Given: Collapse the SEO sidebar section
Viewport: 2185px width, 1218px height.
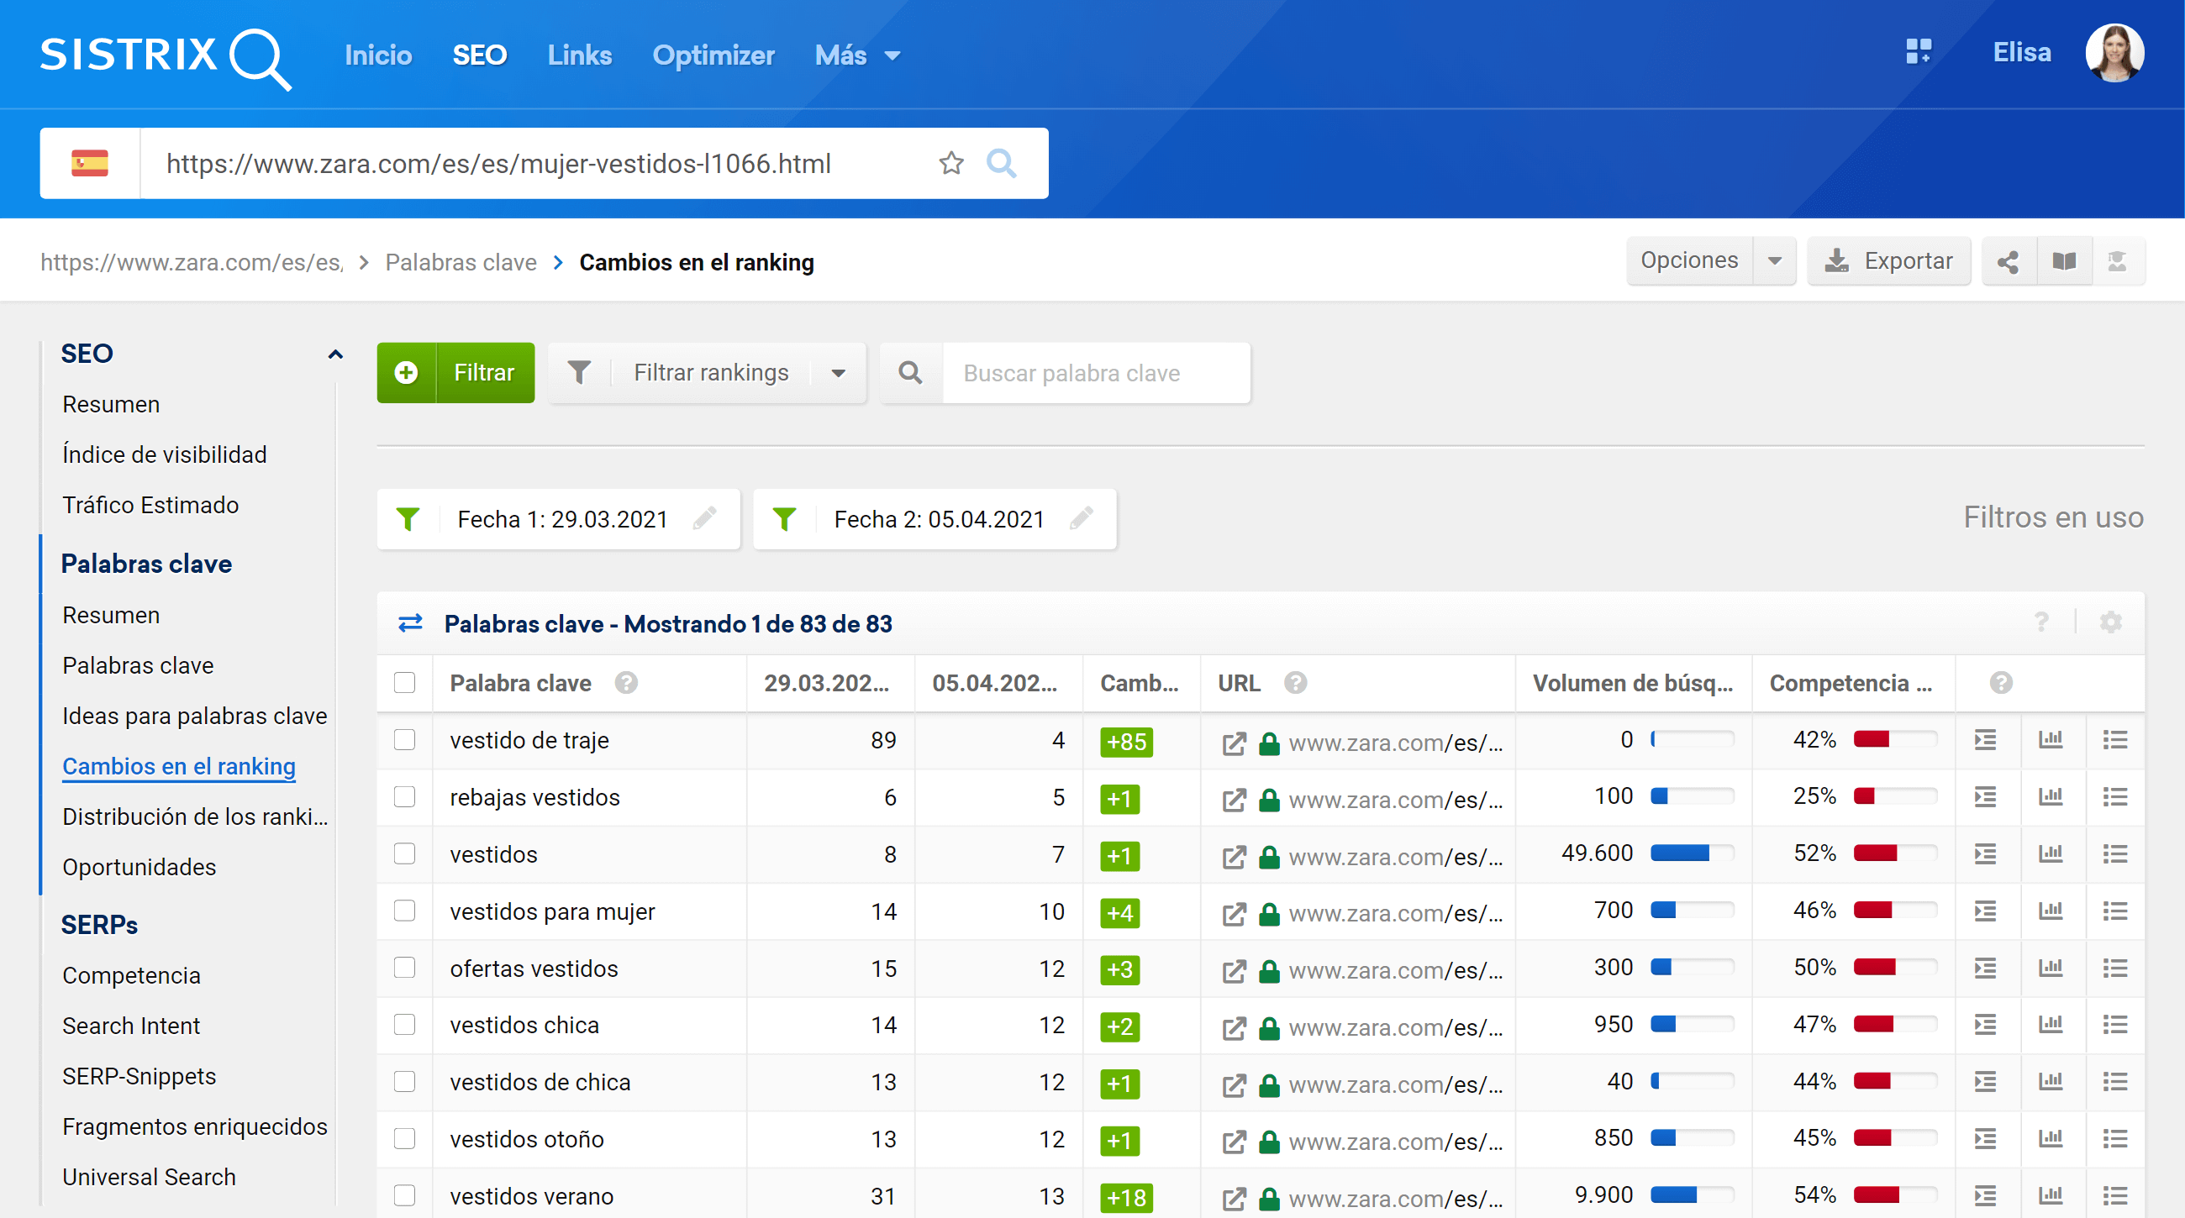Looking at the screenshot, I should (335, 354).
